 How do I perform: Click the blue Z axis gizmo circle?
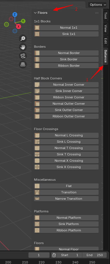15,14
